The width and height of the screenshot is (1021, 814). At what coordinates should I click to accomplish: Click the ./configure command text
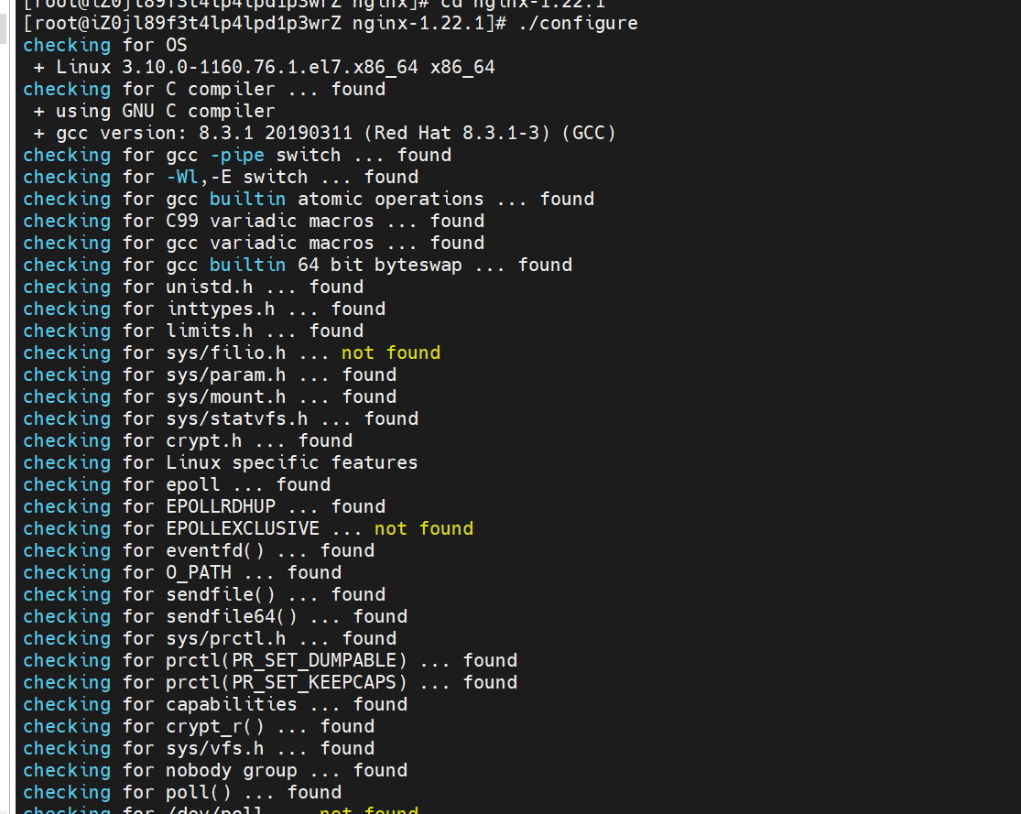point(578,23)
